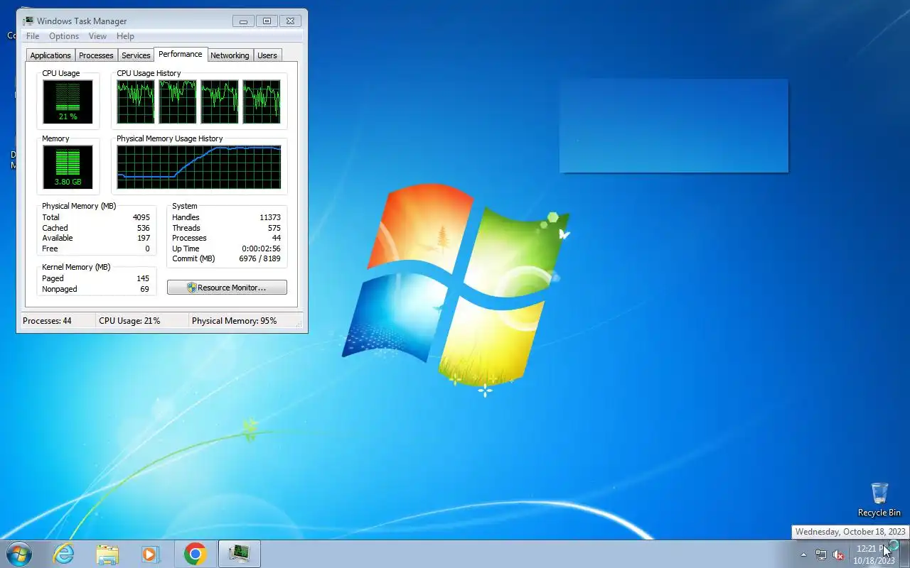Click the Total physical memory value 4095
Screen dimensions: 910x568
coord(141,217)
